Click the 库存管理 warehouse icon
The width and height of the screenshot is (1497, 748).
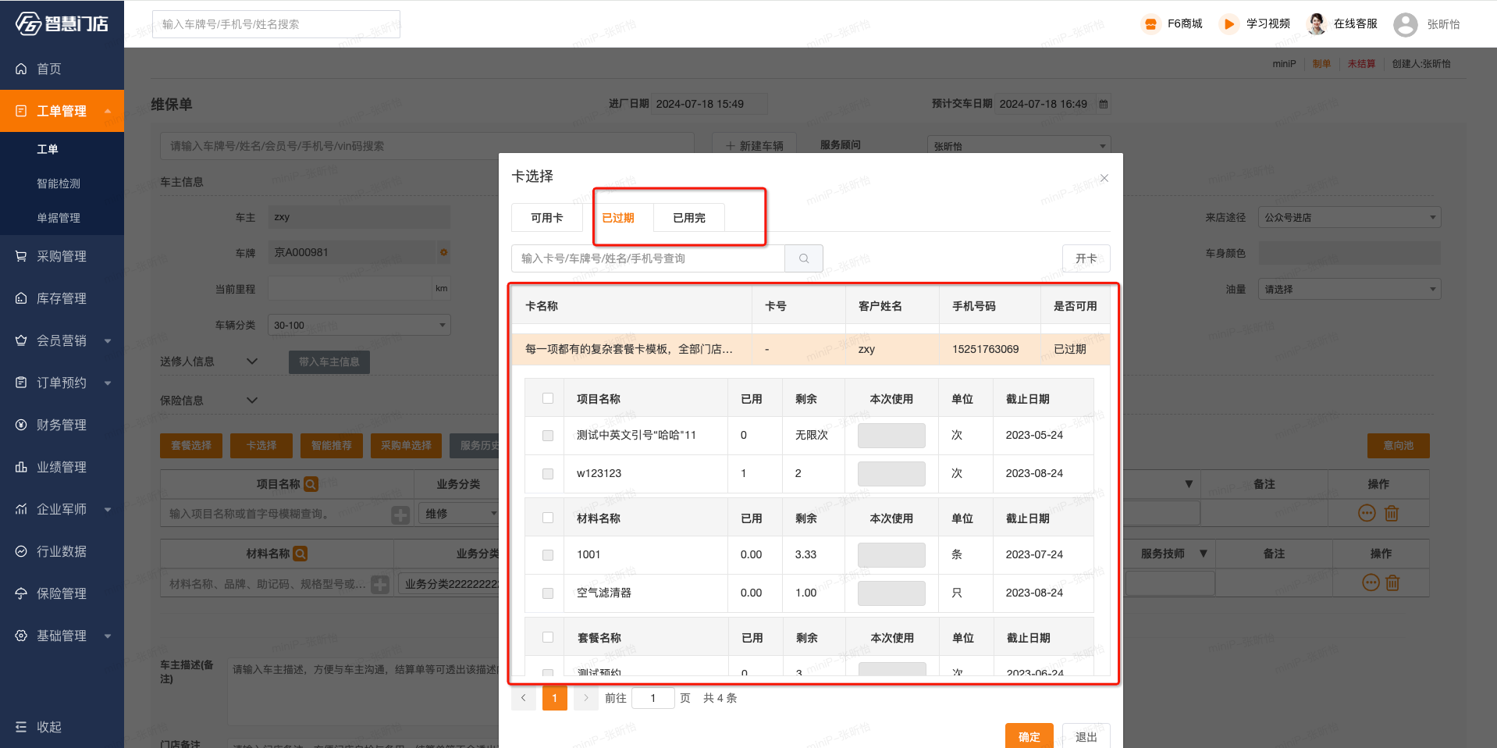[21, 298]
